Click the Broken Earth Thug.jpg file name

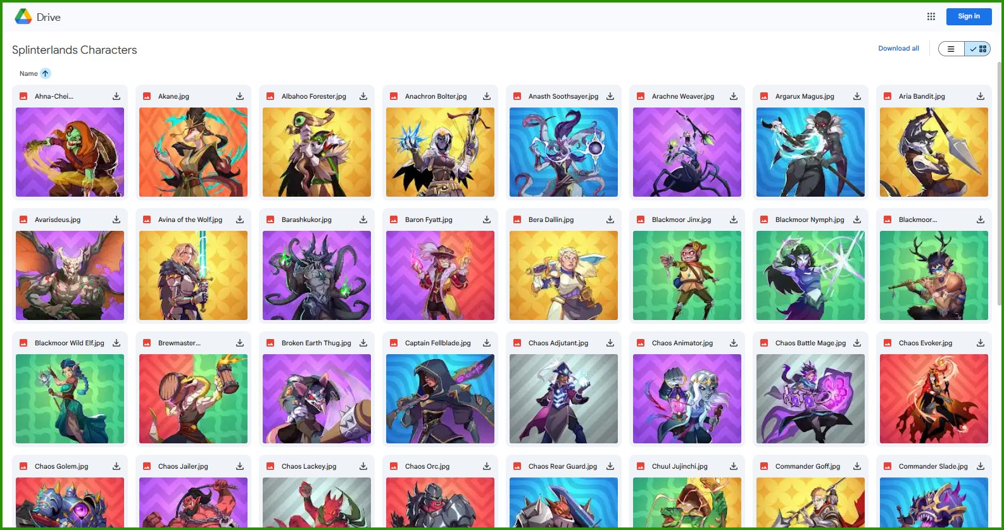tap(317, 343)
